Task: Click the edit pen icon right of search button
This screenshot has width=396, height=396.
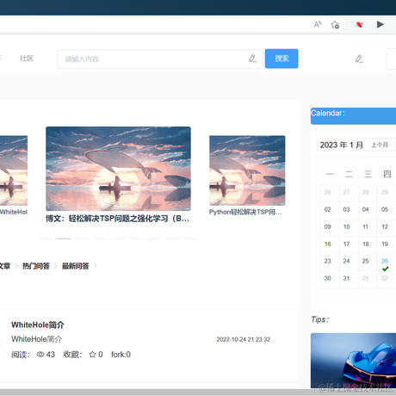Action: coord(359,59)
